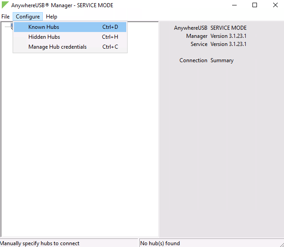Close the open Configure menu
This screenshot has width=284, height=247.
[27, 17]
